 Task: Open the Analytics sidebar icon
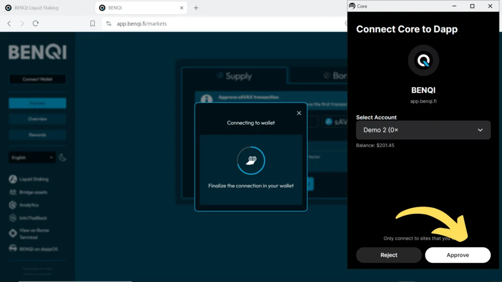[x=13, y=205]
